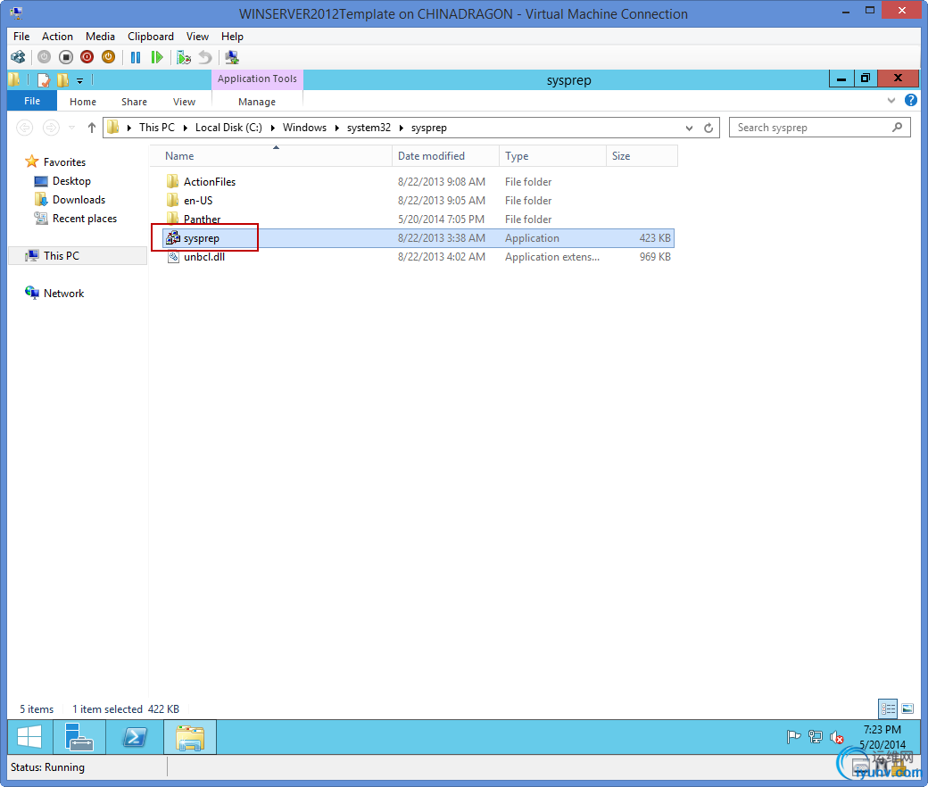The height and width of the screenshot is (787, 928).
Task: Click the Enhanced session toolbar icon
Action: (231, 57)
